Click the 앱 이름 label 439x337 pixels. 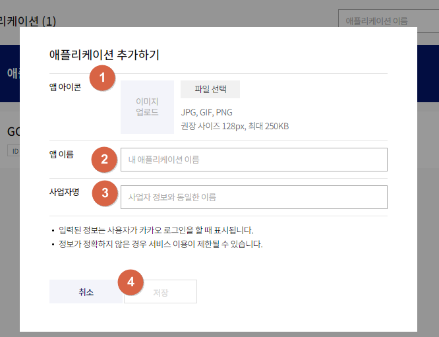tap(61, 154)
